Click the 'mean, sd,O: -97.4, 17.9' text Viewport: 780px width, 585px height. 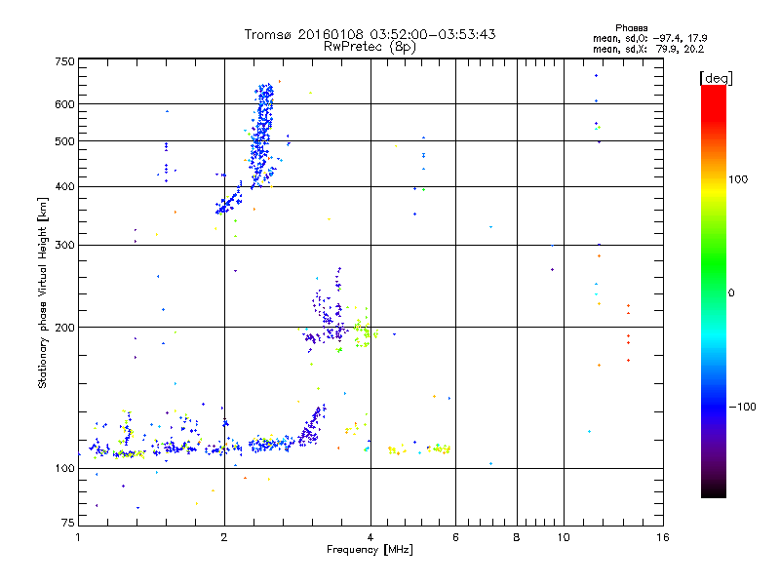(x=649, y=38)
